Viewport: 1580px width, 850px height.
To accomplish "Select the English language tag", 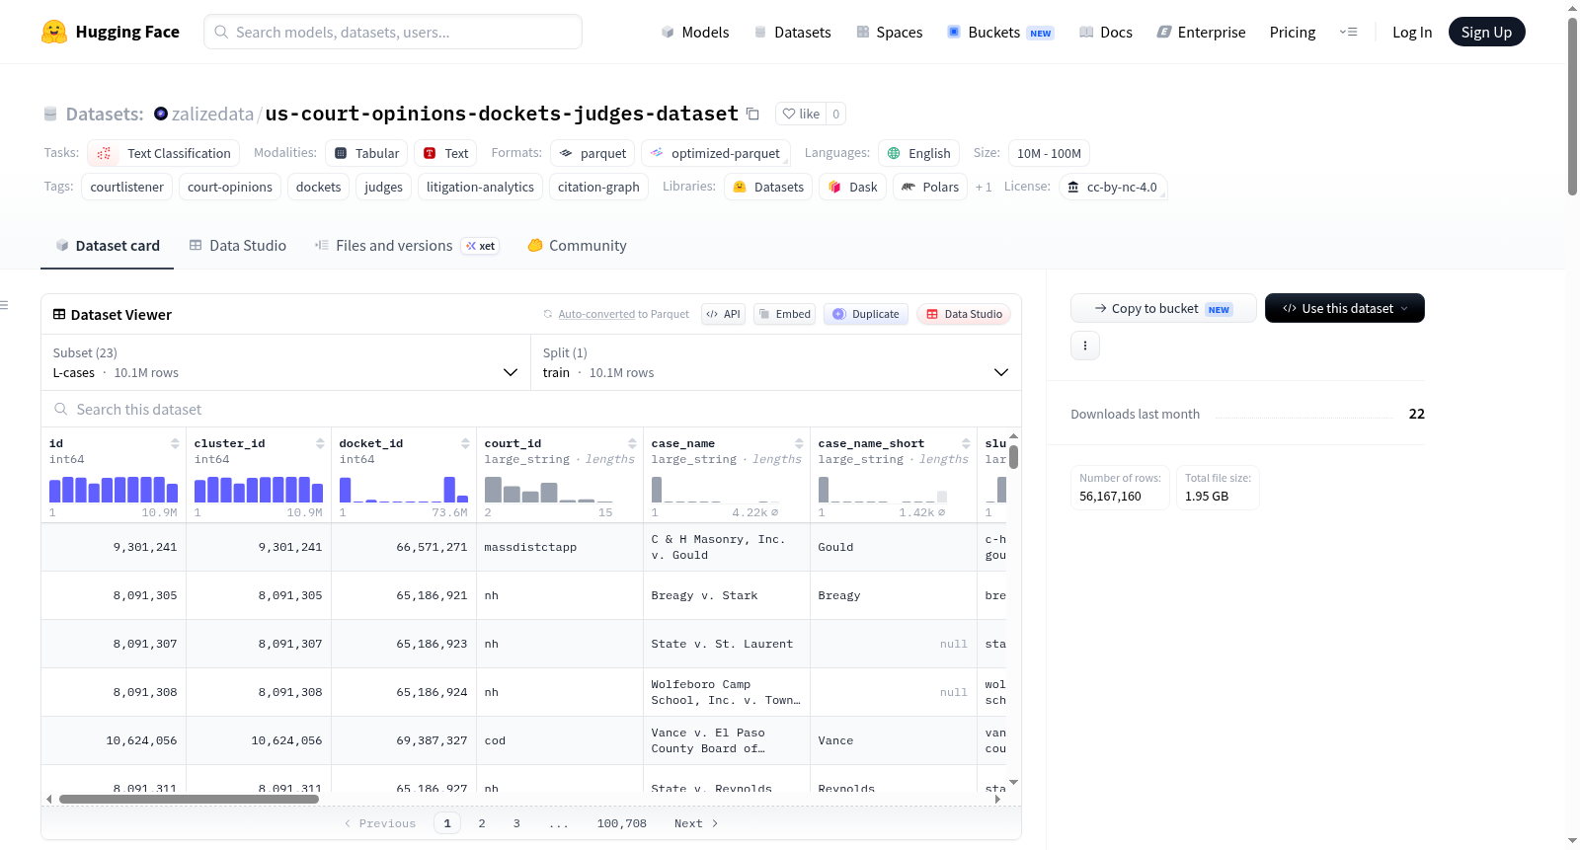I will [x=918, y=153].
